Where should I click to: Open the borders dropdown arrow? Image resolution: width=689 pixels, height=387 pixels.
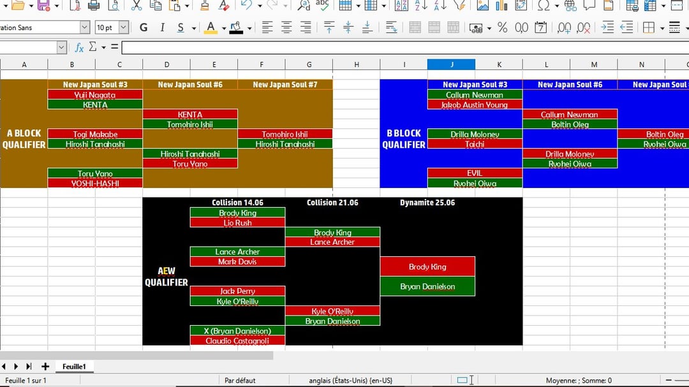(x=662, y=29)
